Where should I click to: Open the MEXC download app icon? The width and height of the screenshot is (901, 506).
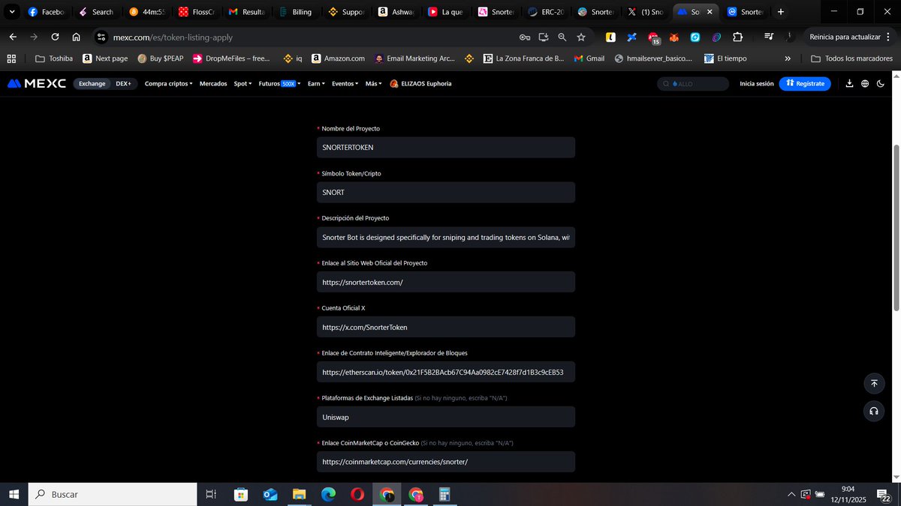(849, 84)
